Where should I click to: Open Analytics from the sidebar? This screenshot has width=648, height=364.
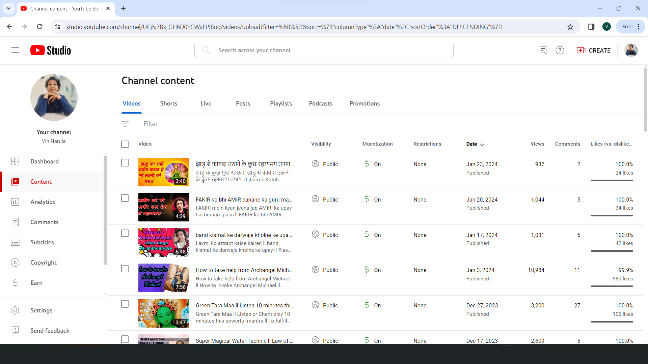[43, 202]
